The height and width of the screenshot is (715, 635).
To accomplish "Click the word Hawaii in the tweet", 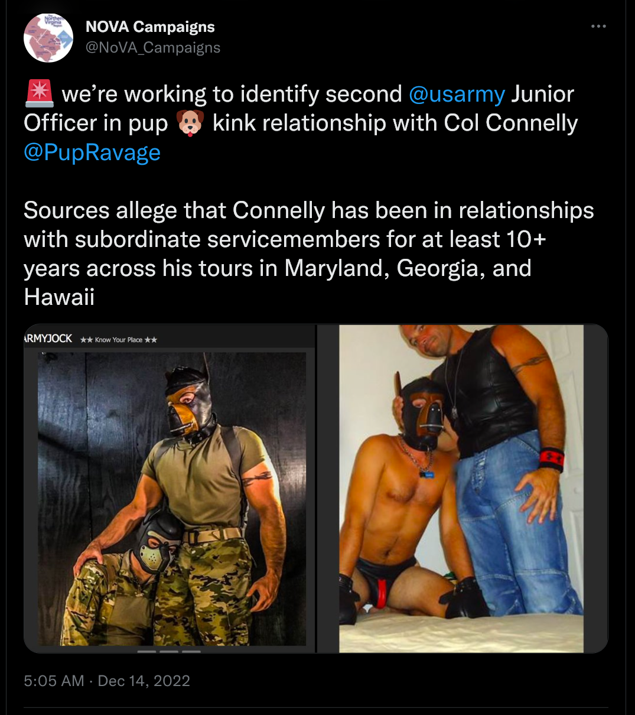I will point(59,297).
